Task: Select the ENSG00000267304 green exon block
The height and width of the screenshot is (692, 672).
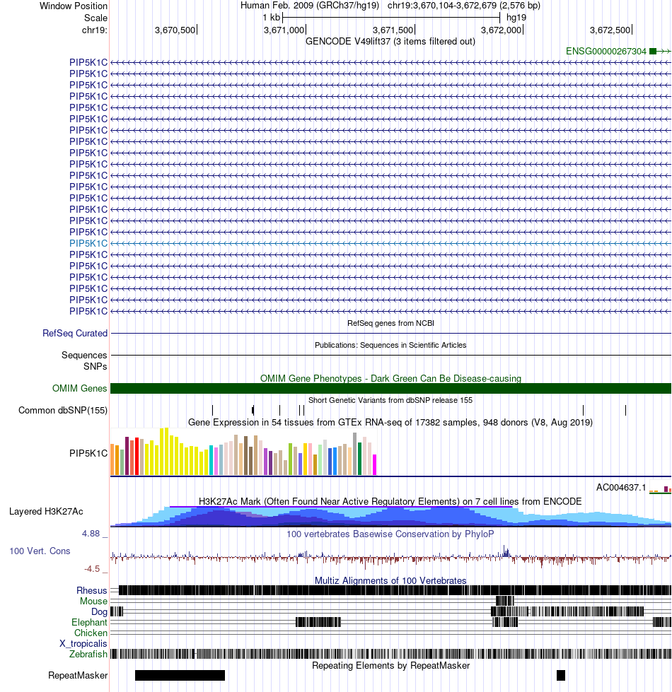Action: (653, 51)
